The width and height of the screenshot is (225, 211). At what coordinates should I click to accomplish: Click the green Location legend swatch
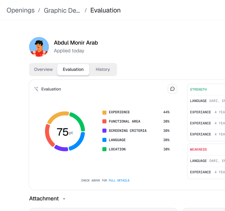[x=104, y=149]
